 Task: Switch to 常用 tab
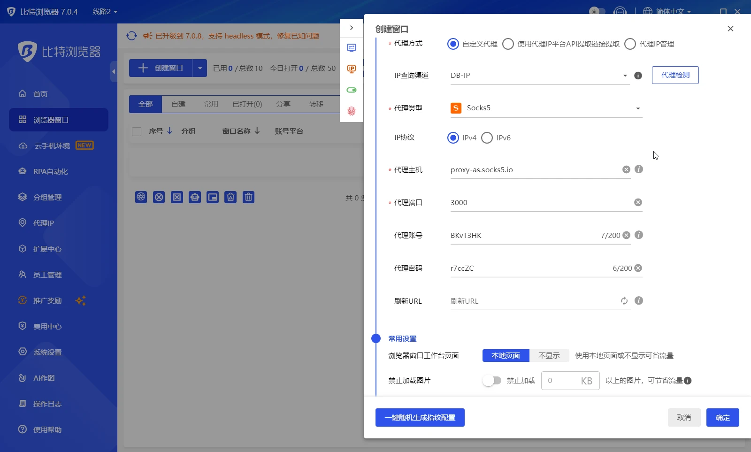point(211,104)
